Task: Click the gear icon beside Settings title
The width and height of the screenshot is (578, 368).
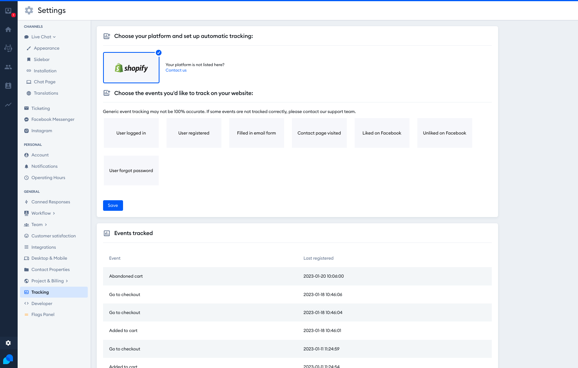Action: pos(29,11)
